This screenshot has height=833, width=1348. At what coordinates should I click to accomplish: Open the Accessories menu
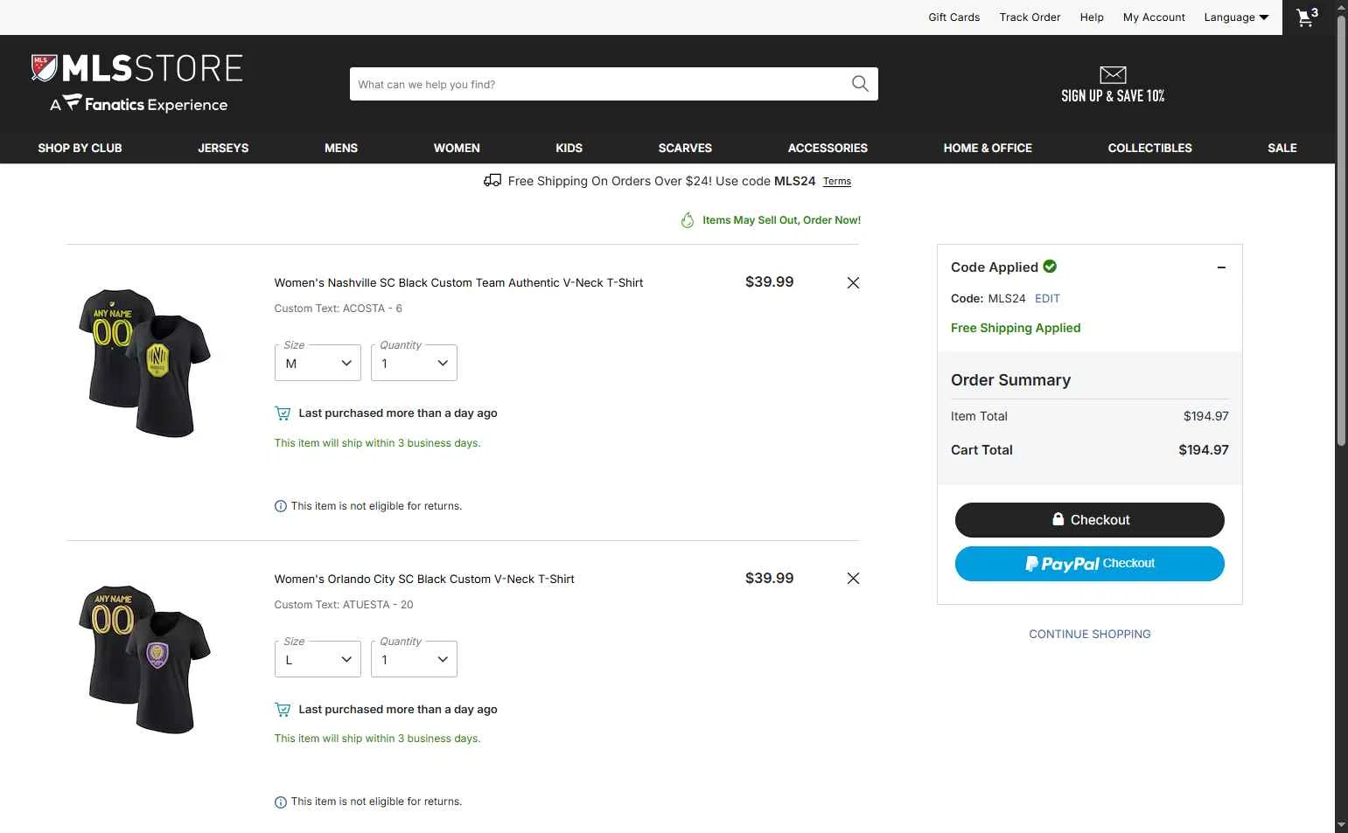[x=828, y=148]
